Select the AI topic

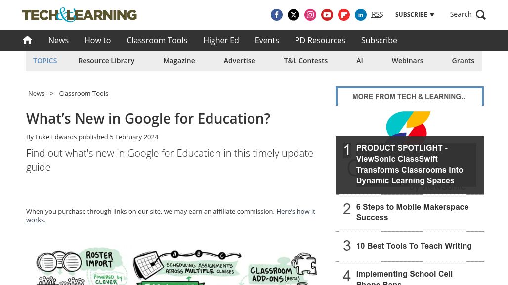(x=360, y=61)
